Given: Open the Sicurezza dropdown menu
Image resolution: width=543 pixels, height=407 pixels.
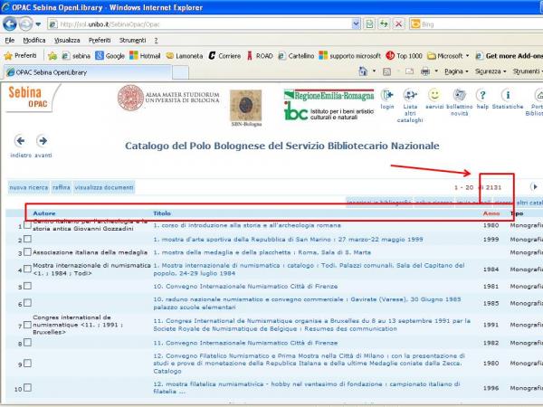Looking at the screenshot, I should coord(491,71).
